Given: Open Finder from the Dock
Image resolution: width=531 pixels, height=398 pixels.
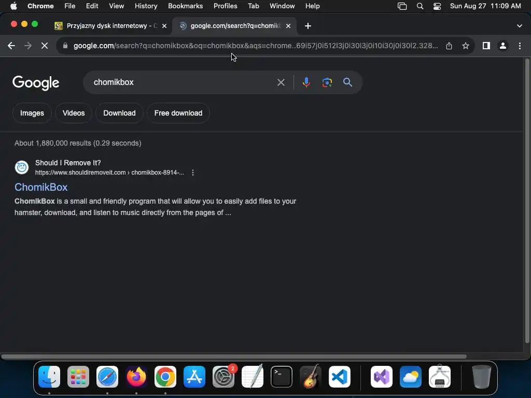Looking at the screenshot, I should [x=49, y=377].
